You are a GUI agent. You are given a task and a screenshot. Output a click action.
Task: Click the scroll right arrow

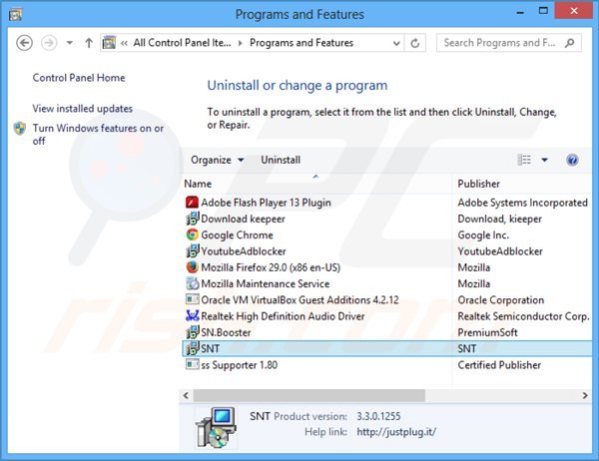click(x=585, y=396)
